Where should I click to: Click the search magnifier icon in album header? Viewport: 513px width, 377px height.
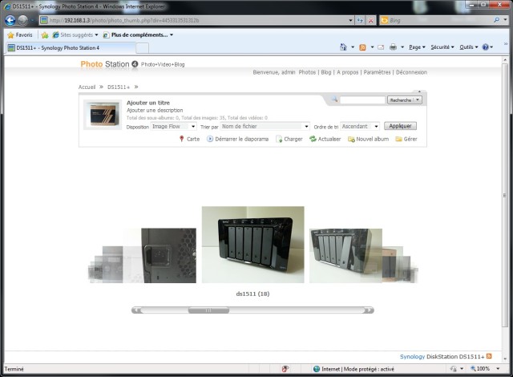(x=334, y=99)
